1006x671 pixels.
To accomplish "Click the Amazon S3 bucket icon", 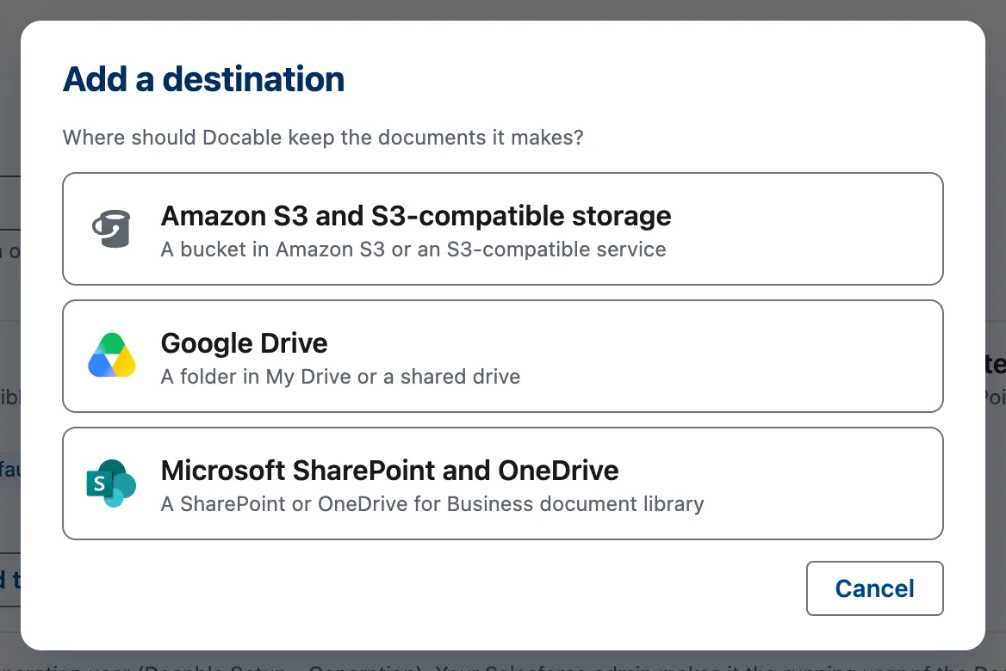I will 112,229.
